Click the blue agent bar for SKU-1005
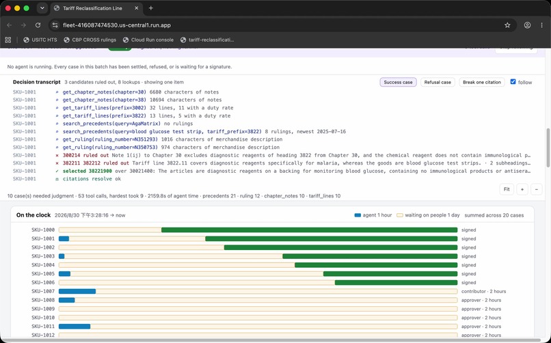The image size is (551, 343). 64,274
